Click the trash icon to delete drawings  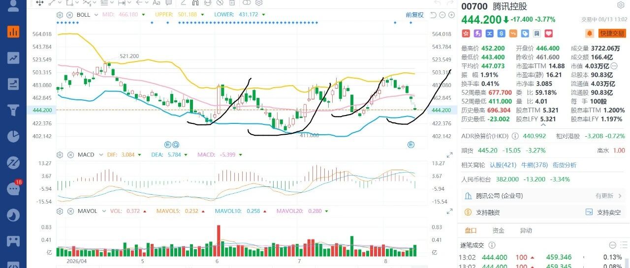(x=232, y=3)
